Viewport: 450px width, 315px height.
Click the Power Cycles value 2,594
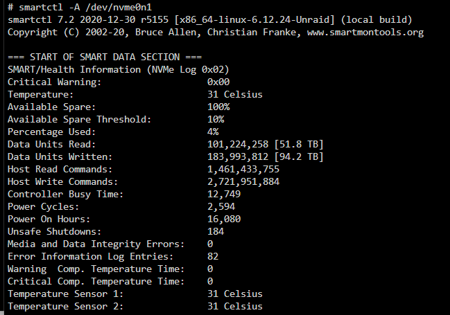tap(221, 207)
